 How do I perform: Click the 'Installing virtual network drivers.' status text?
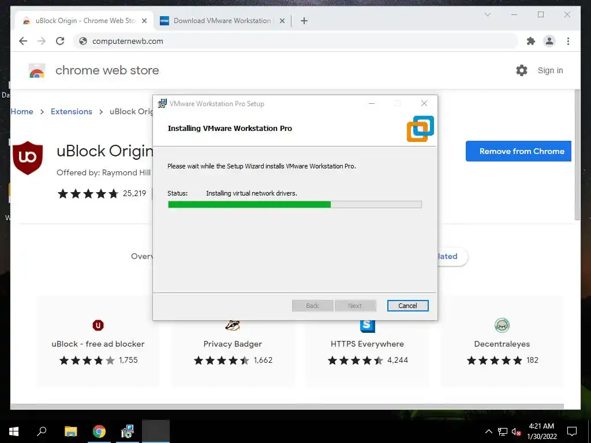[x=252, y=193]
